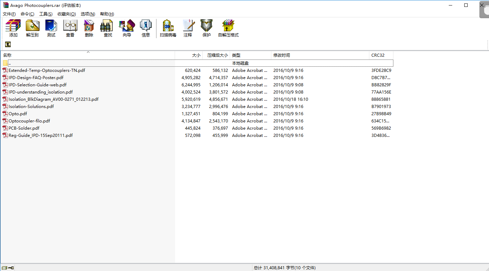Open the 文件(F) menu

pos(9,14)
